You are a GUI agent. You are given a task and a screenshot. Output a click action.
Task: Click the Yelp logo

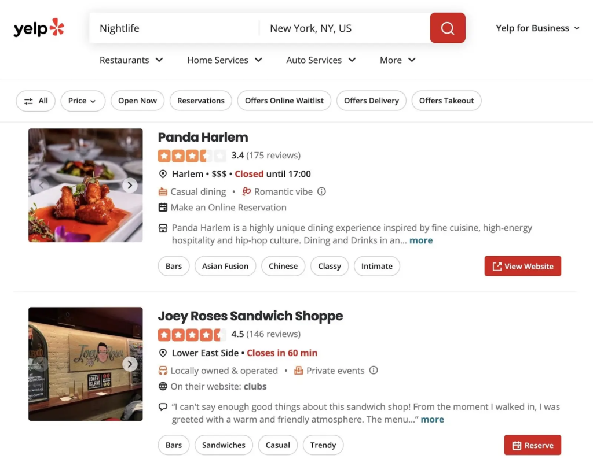point(39,28)
